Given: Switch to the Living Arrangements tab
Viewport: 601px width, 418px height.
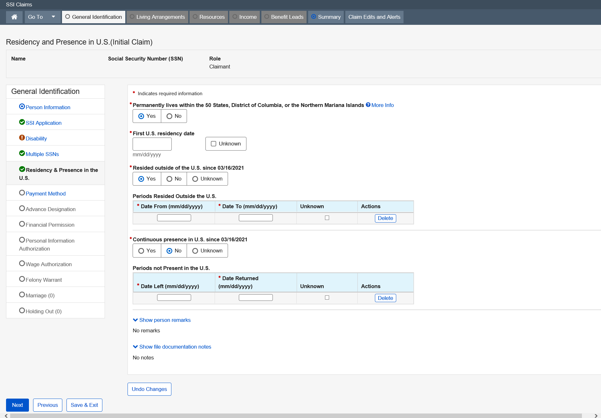Looking at the screenshot, I should point(157,17).
